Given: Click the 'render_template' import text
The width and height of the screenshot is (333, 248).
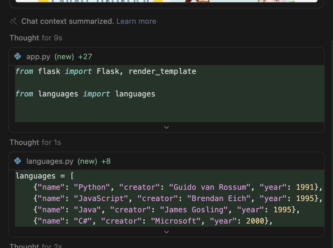Looking at the screenshot, I should [x=162, y=71].
